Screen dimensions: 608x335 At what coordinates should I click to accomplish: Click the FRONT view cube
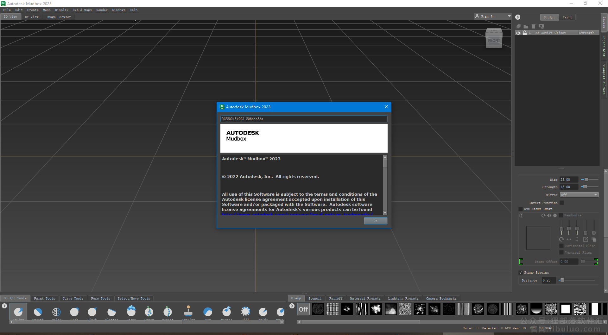tap(494, 41)
